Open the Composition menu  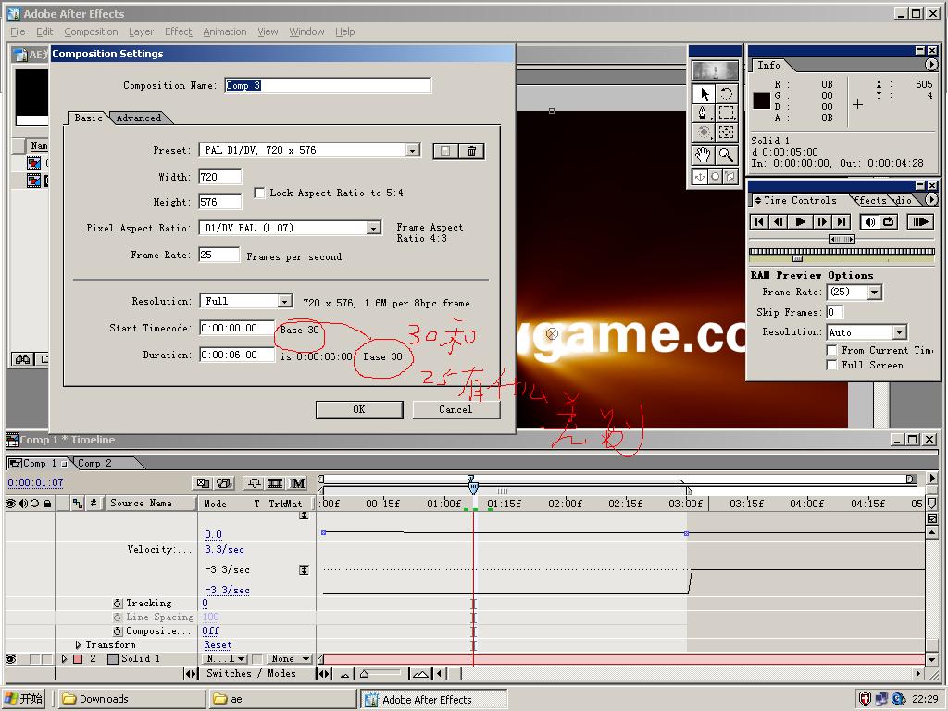tap(91, 31)
